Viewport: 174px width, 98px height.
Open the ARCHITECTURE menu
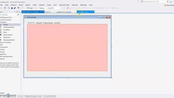(x=64, y=5)
